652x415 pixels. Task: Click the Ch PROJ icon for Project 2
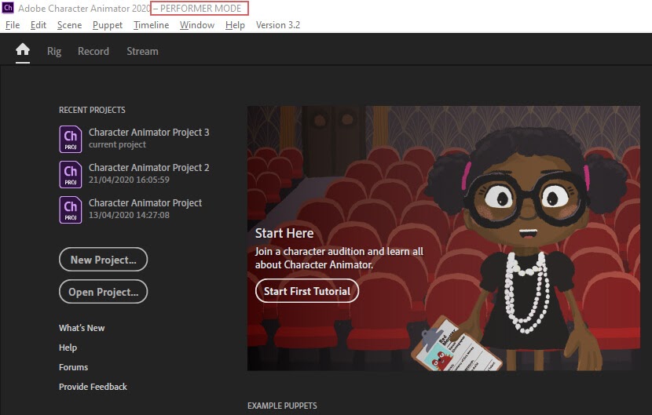(x=70, y=174)
